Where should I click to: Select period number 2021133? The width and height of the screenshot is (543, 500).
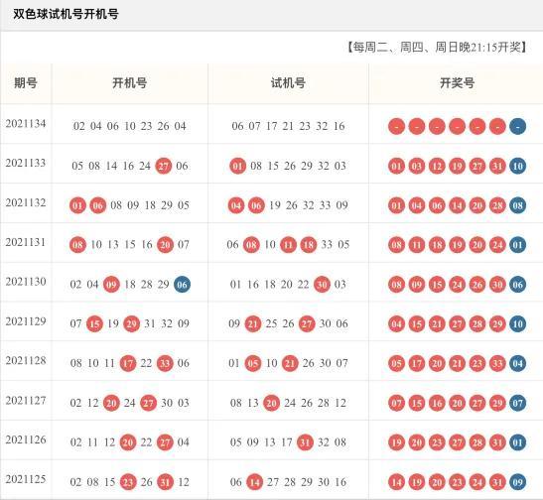coord(26,163)
